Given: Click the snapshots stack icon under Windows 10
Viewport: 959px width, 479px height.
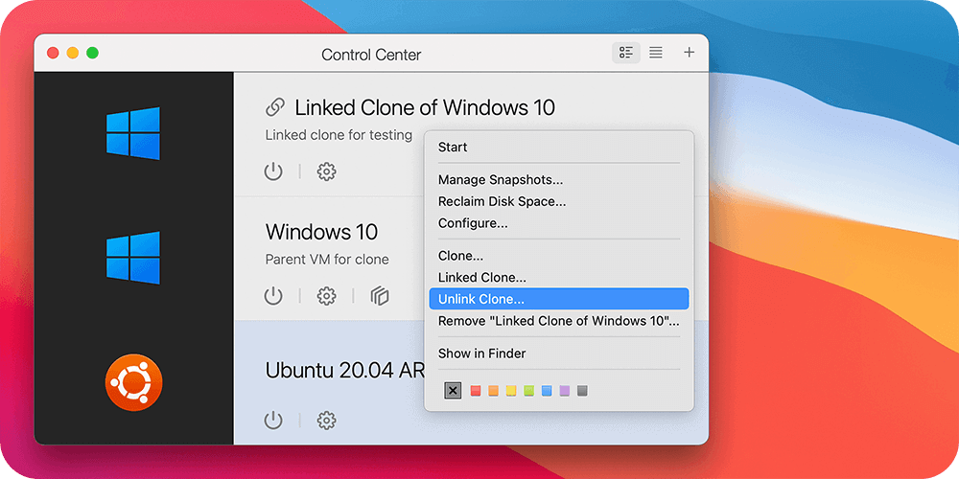Looking at the screenshot, I should [380, 296].
